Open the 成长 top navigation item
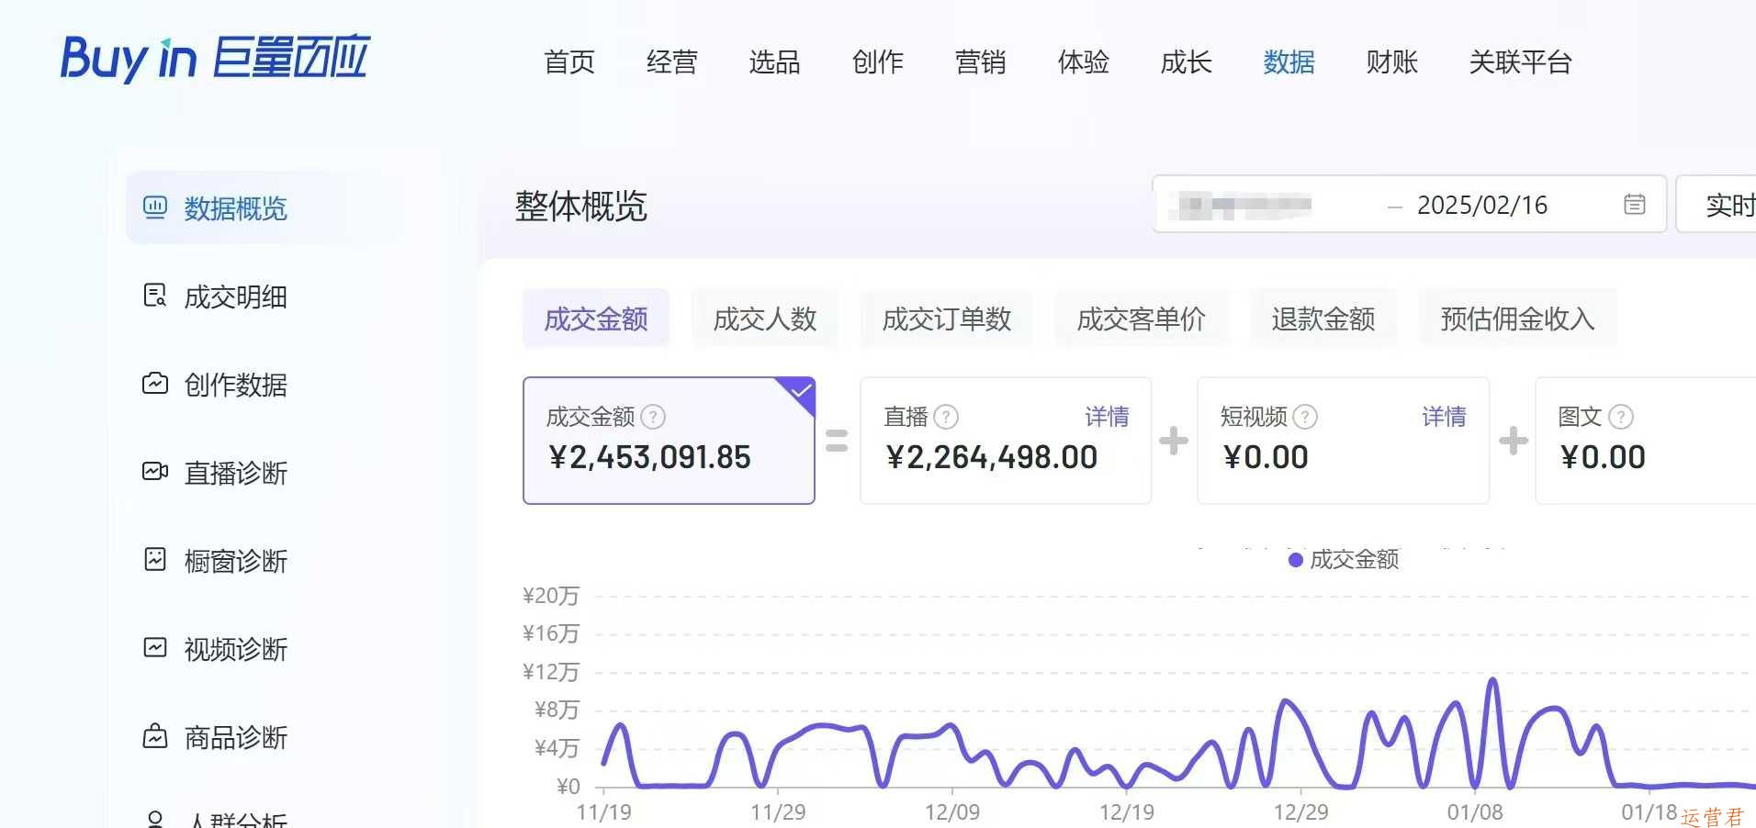This screenshot has width=1756, height=828. tap(1187, 62)
